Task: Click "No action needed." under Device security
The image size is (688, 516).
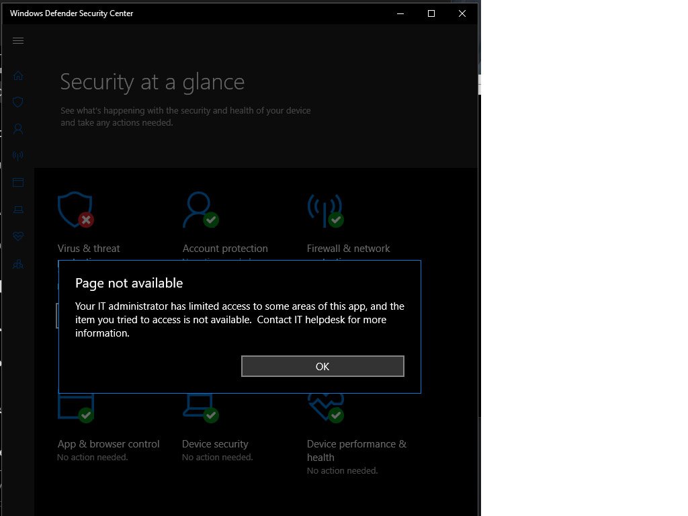Action: 218,457
